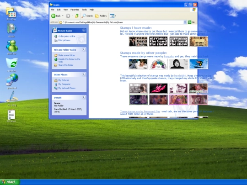Open the Views dropdown button
This screenshot has height=185, width=247.
click(x=113, y=16)
